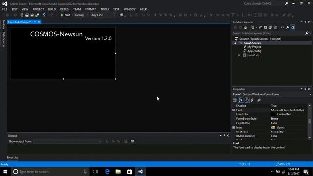
Task: Show Events with the lightning bolt icon
Action: [252, 100]
